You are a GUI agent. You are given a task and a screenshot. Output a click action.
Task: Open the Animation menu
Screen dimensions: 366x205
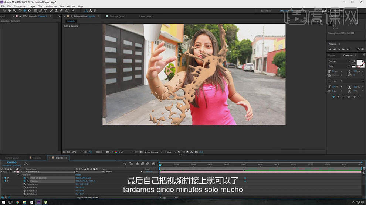point(51,6)
